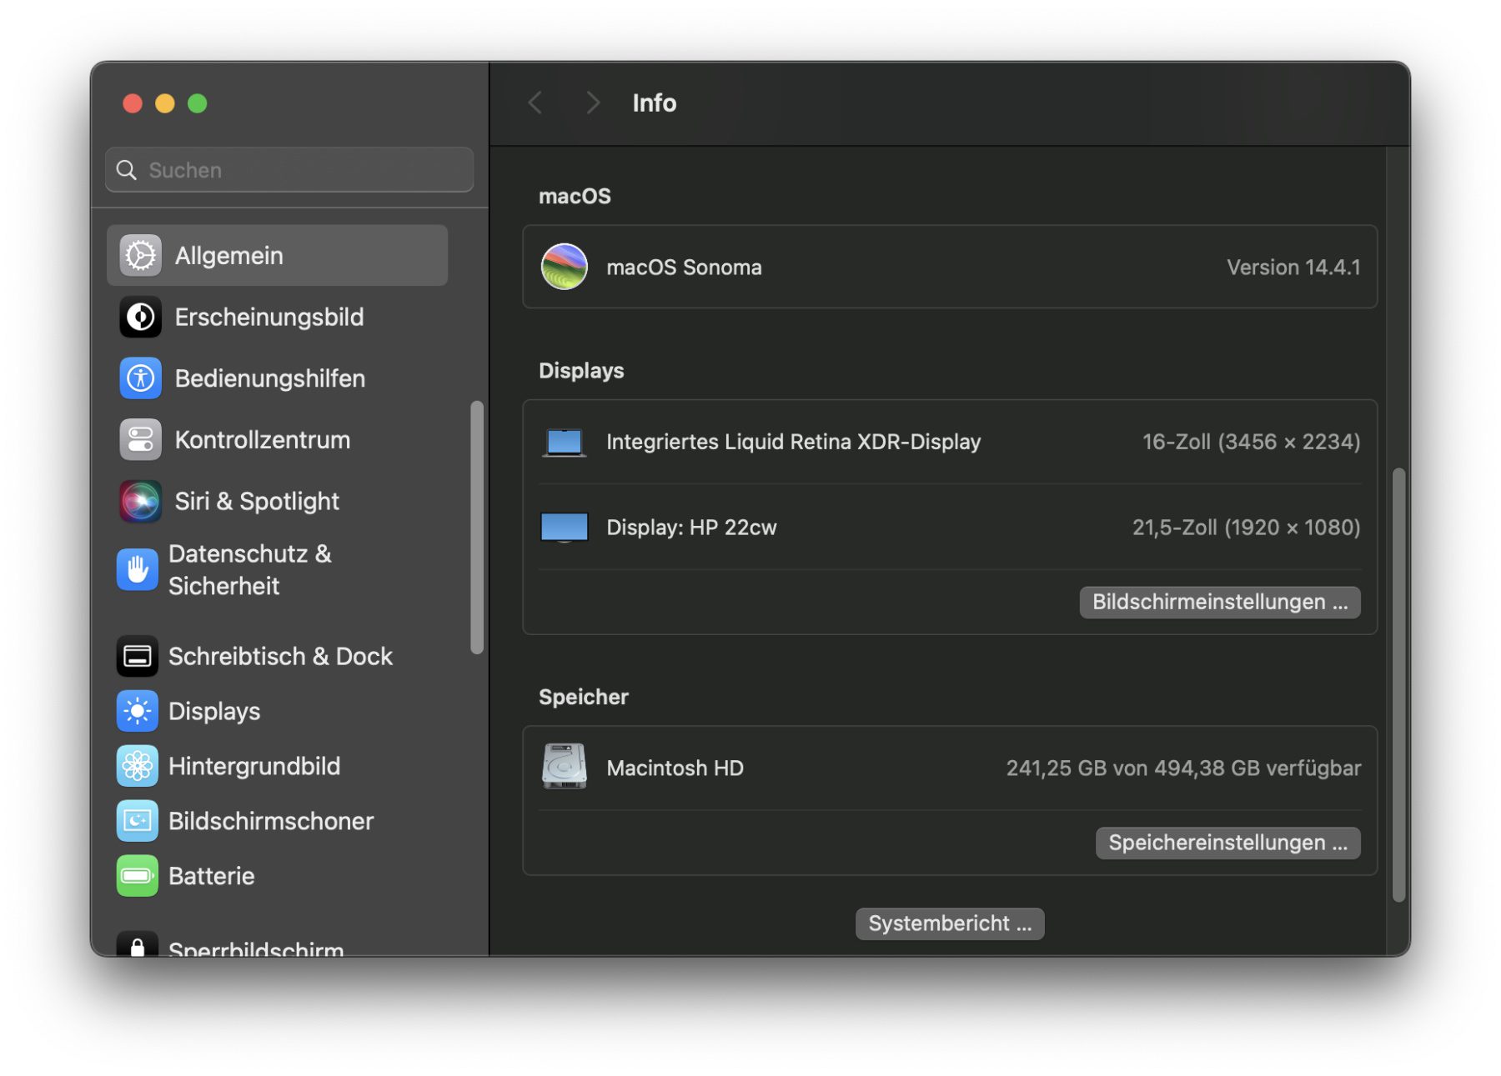The image size is (1501, 1076).
Task: Open Batterie via its green icon
Action: pos(138,876)
